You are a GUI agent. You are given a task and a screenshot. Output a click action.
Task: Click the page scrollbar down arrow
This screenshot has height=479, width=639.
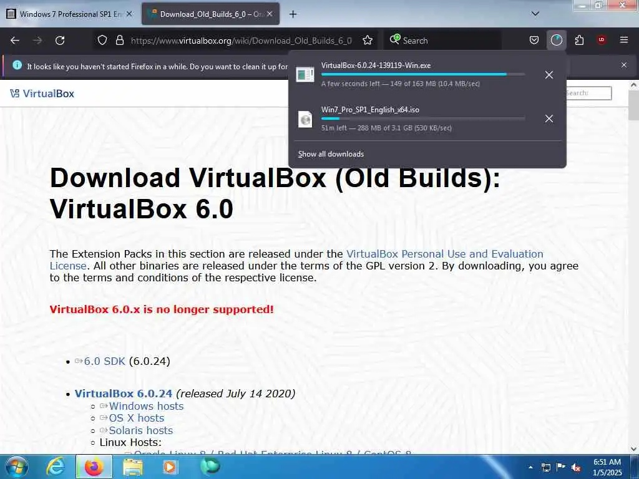(x=633, y=449)
